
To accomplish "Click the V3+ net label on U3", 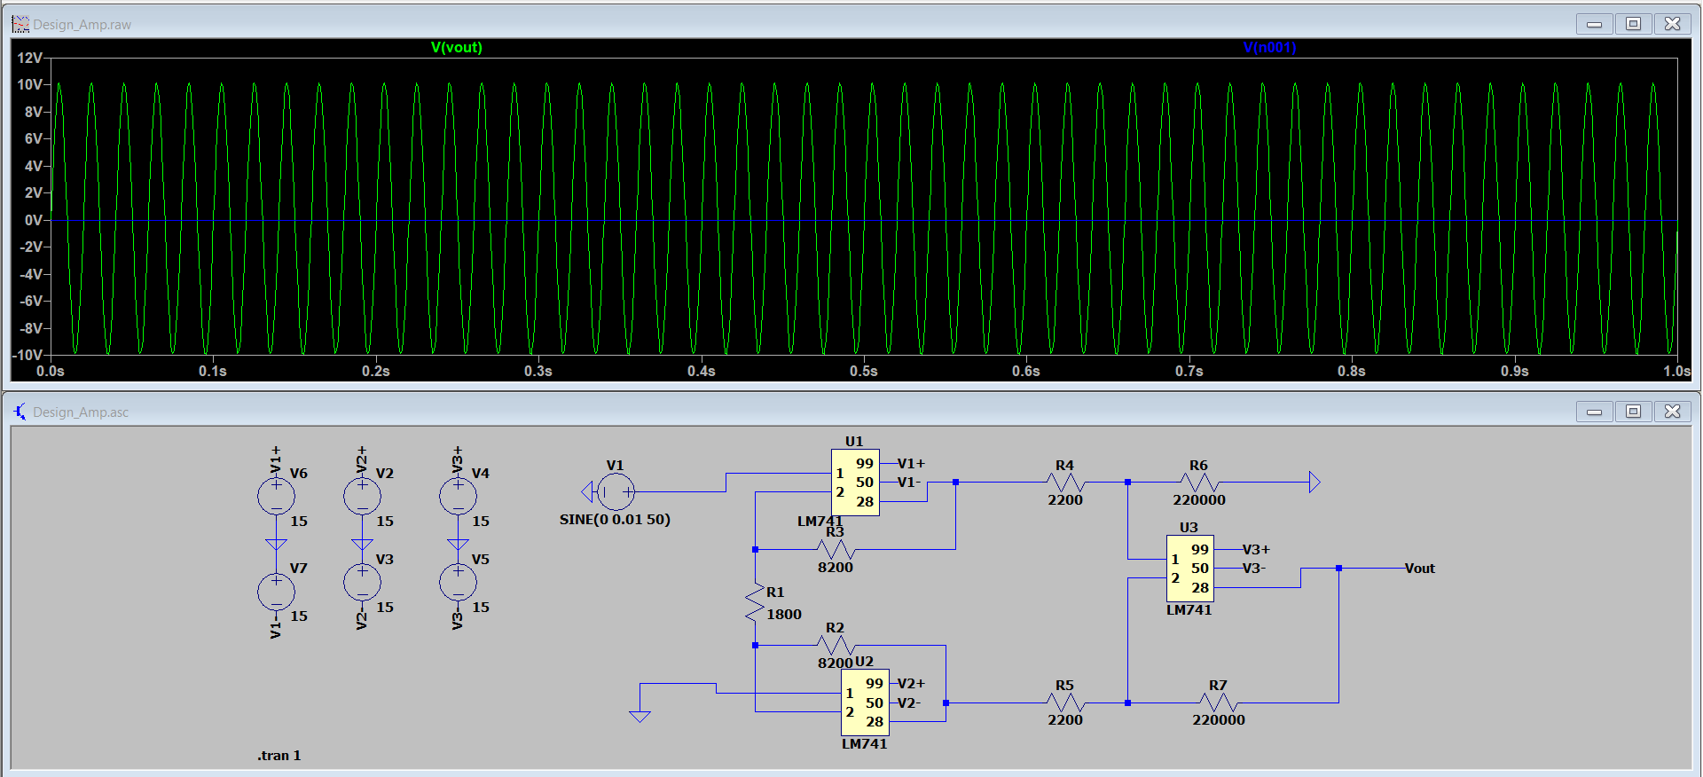I will tap(1256, 550).
